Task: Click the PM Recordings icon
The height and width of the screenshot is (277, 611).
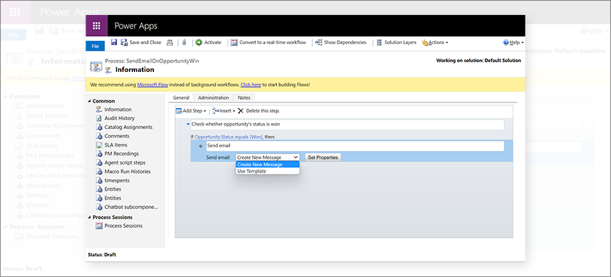Action: click(x=98, y=153)
